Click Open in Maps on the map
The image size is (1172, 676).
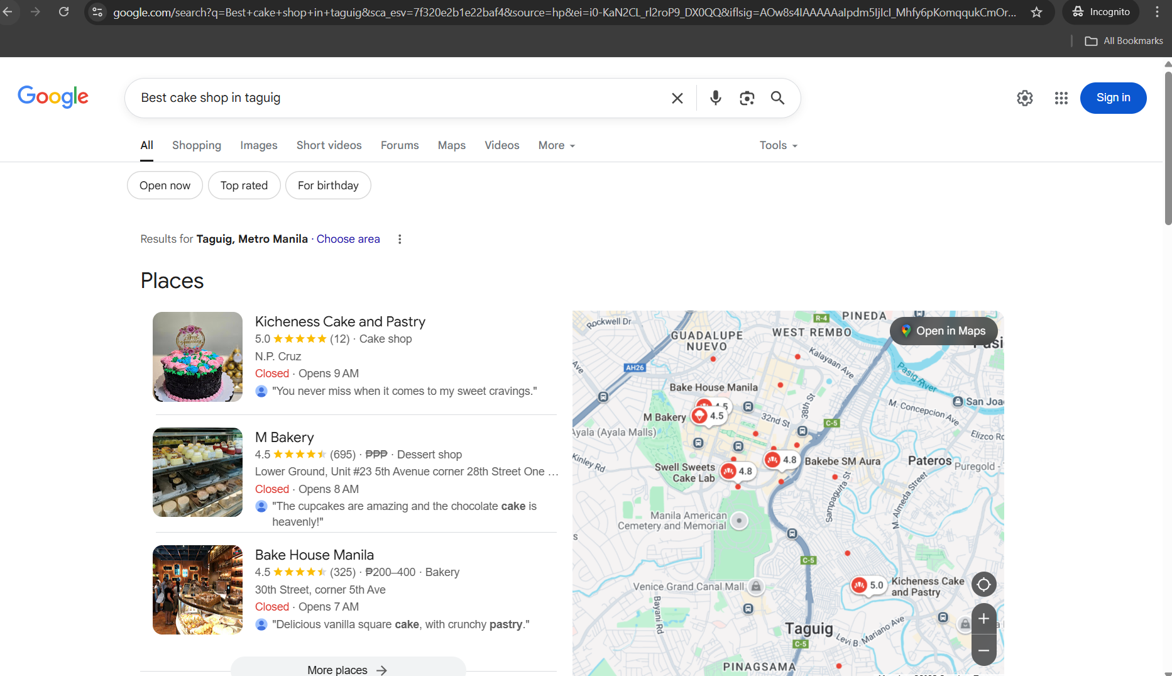click(x=943, y=331)
